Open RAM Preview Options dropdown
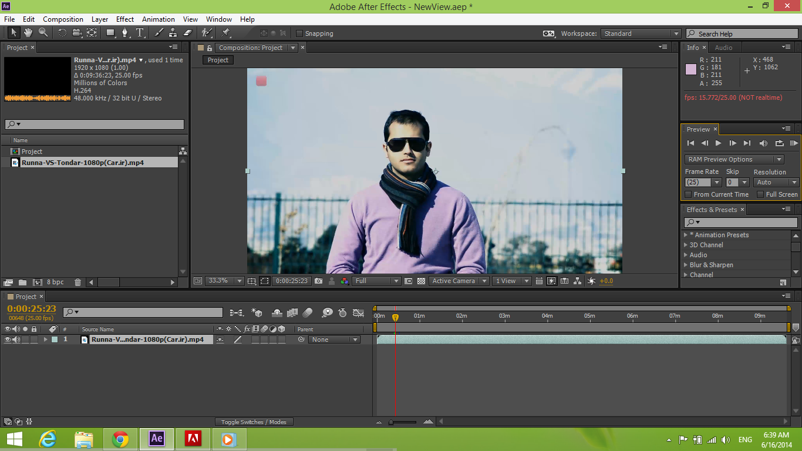The height and width of the screenshot is (451, 802). click(734, 159)
